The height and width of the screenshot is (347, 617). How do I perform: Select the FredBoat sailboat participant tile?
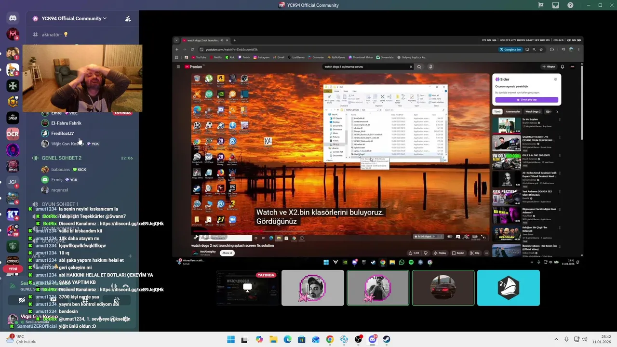(x=509, y=288)
